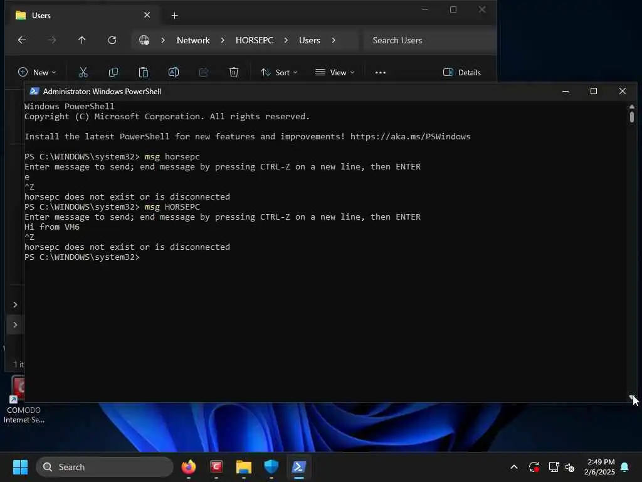Open Firefox from the taskbar
This screenshot has height=482, width=642.
click(x=188, y=467)
